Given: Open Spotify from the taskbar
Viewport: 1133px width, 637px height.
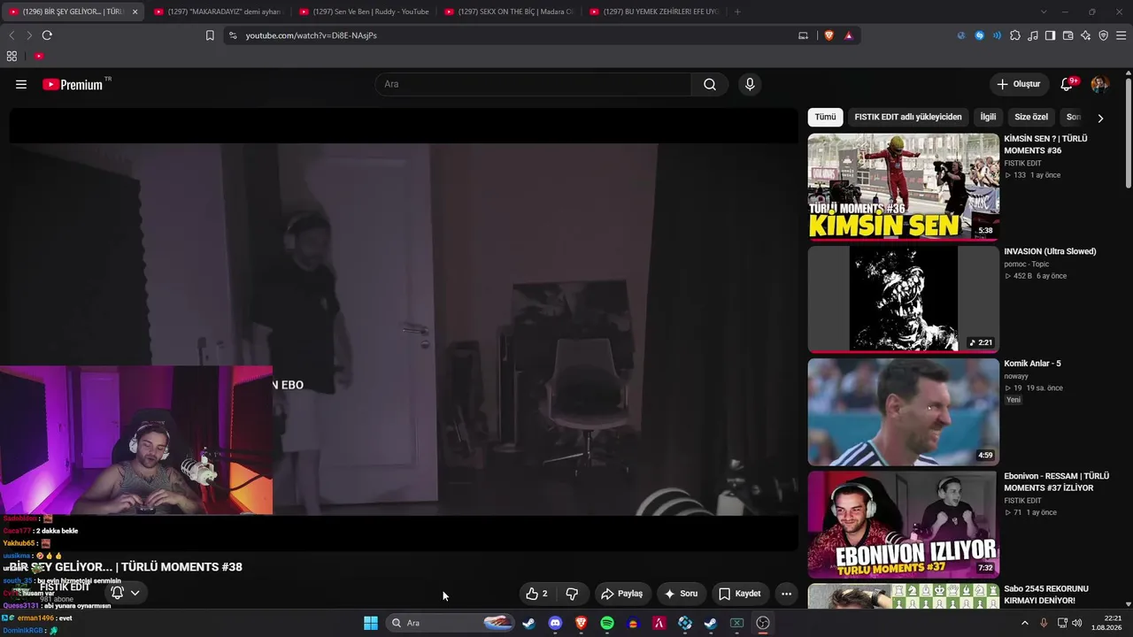Looking at the screenshot, I should point(607,623).
